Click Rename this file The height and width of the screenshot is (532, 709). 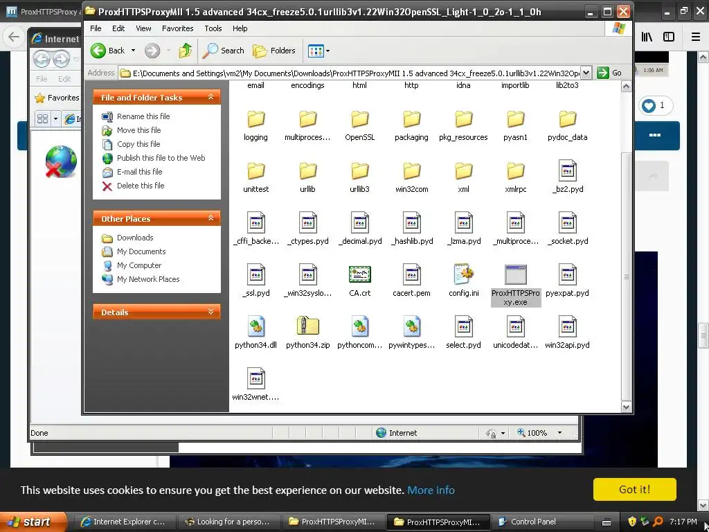[143, 116]
